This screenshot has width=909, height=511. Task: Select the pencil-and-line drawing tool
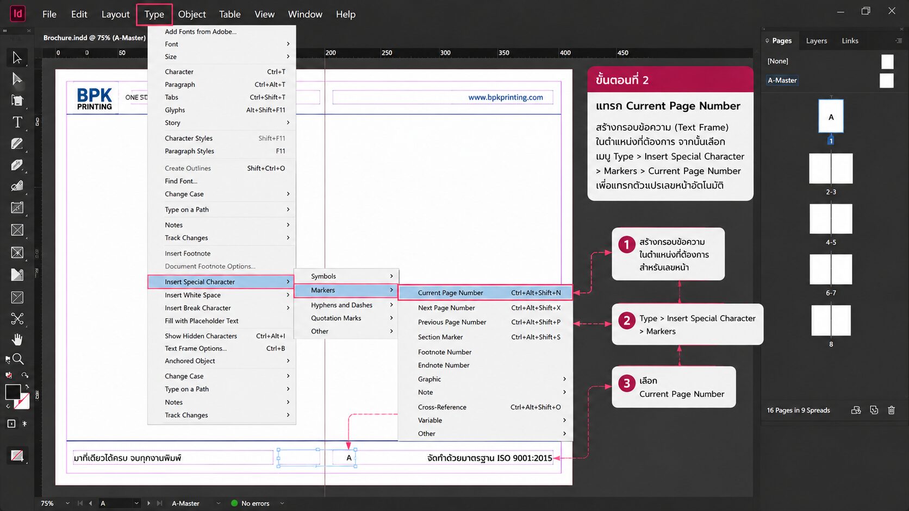tap(17, 143)
